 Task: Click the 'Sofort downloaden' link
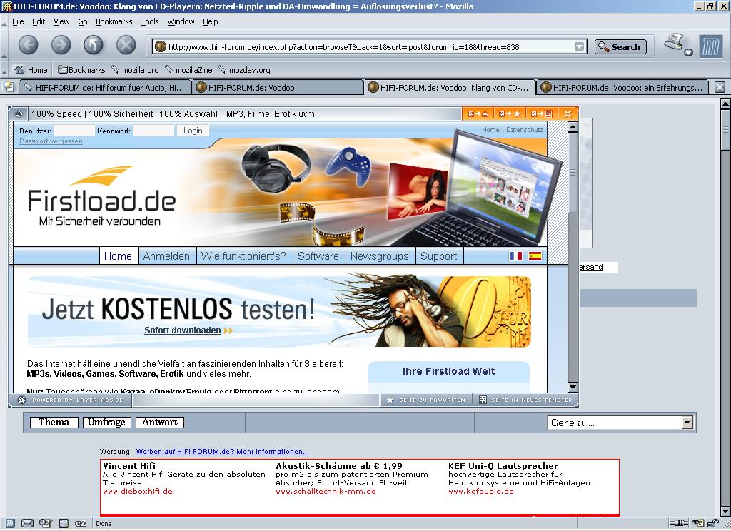tap(183, 330)
